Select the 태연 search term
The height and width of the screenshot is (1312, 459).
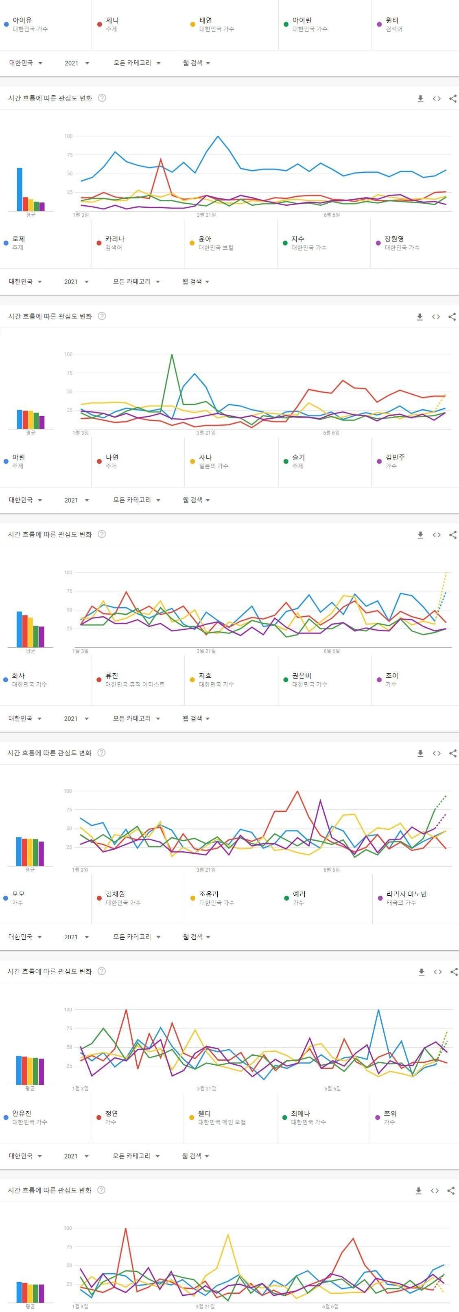[205, 20]
